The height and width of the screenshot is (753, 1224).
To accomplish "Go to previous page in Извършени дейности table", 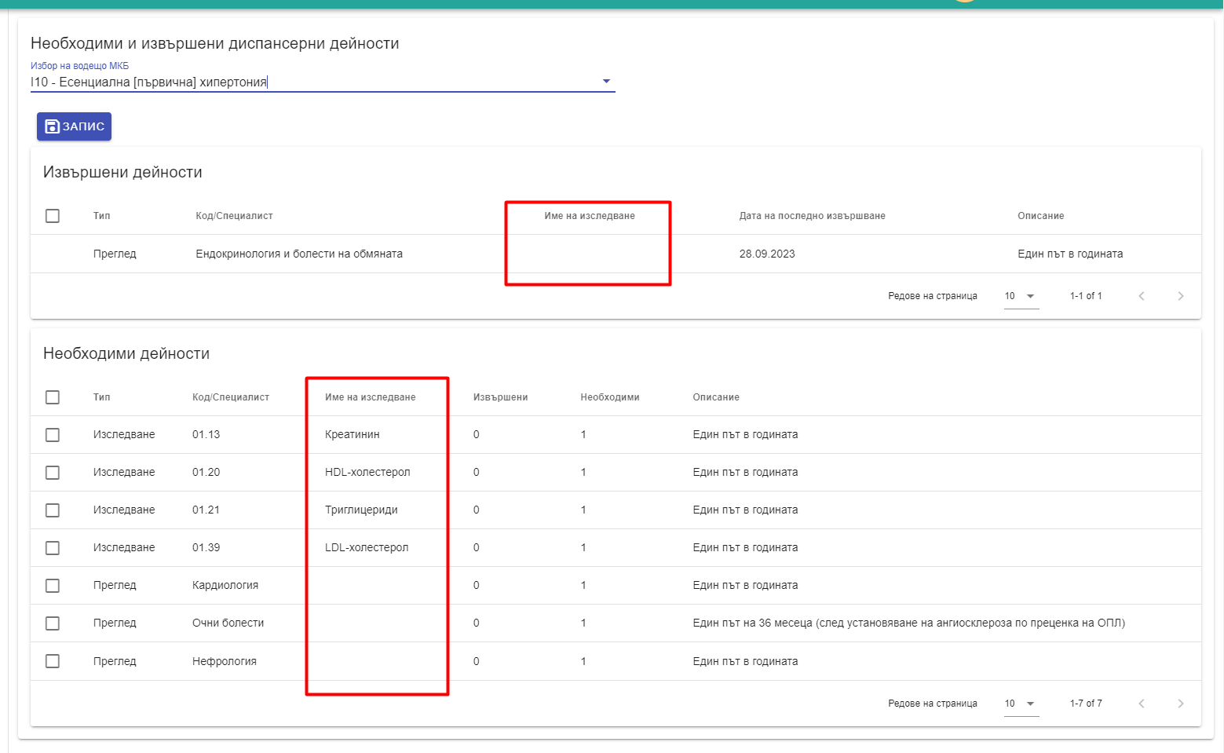I will (x=1142, y=296).
